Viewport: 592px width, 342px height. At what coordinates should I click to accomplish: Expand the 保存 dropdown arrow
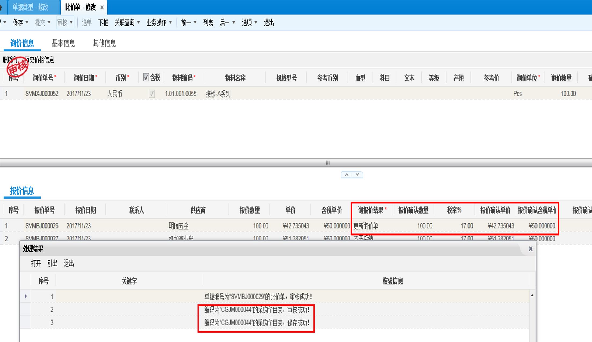click(x=27, y=23)
